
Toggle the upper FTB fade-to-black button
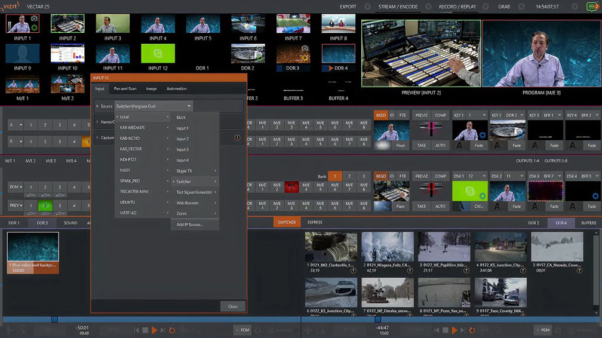coord(403,115)
